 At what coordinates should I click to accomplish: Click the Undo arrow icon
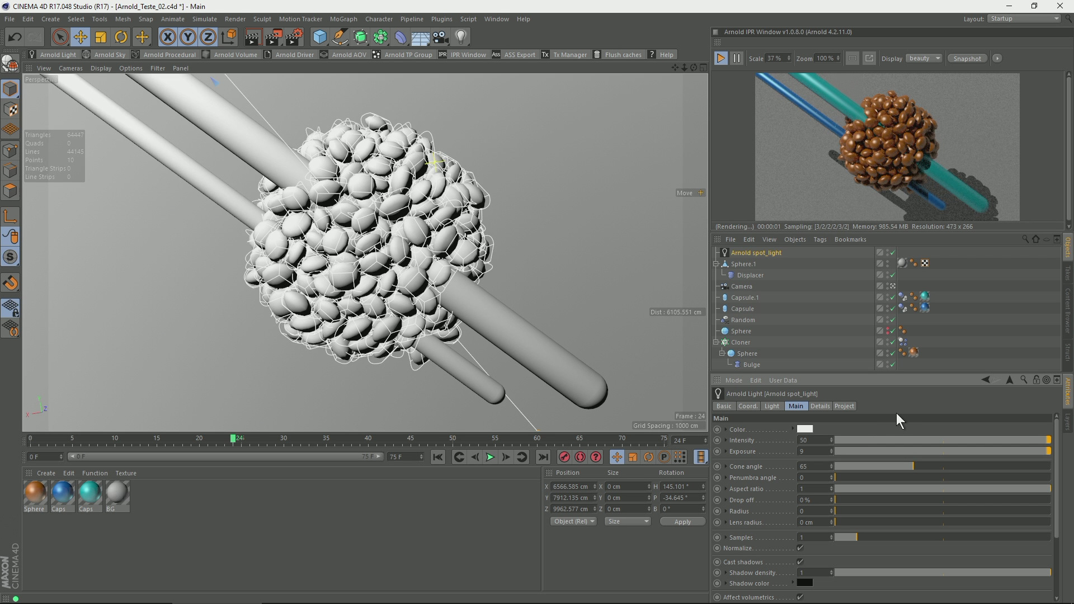[x=15, y=37]
